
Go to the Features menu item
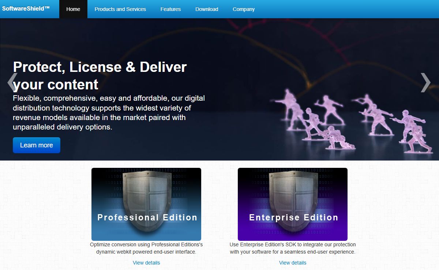tap(170, 9)
